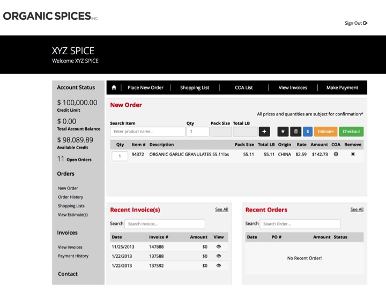Click the orange Estimate button

pos(325,132)
